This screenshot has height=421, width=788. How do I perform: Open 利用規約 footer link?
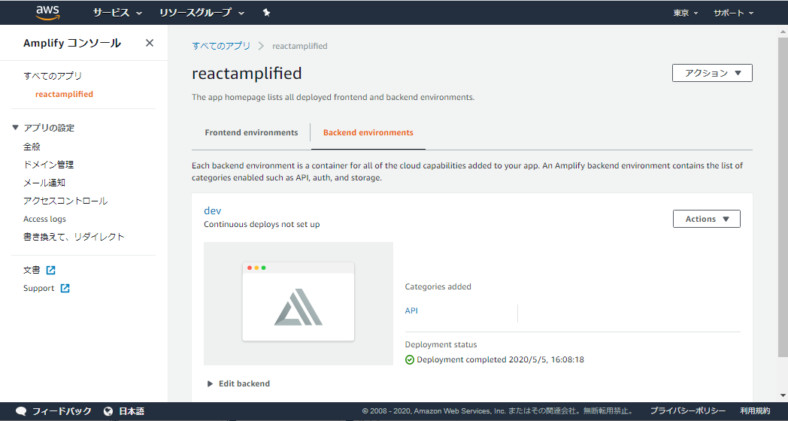[756, 411]
